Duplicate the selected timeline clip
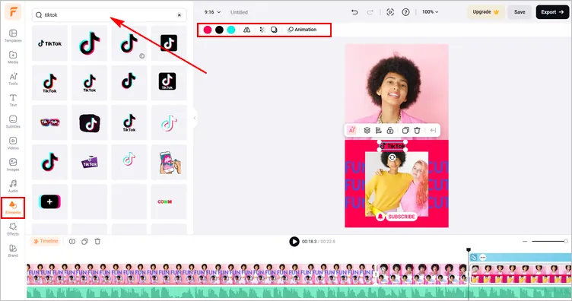 point(84,241)
